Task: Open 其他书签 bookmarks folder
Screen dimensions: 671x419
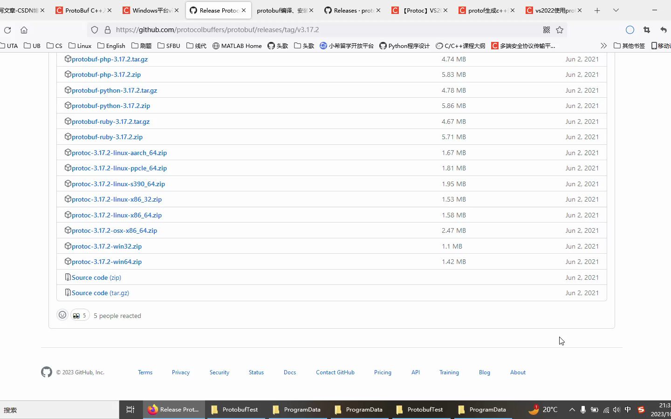Action: (x=630, y=46)
